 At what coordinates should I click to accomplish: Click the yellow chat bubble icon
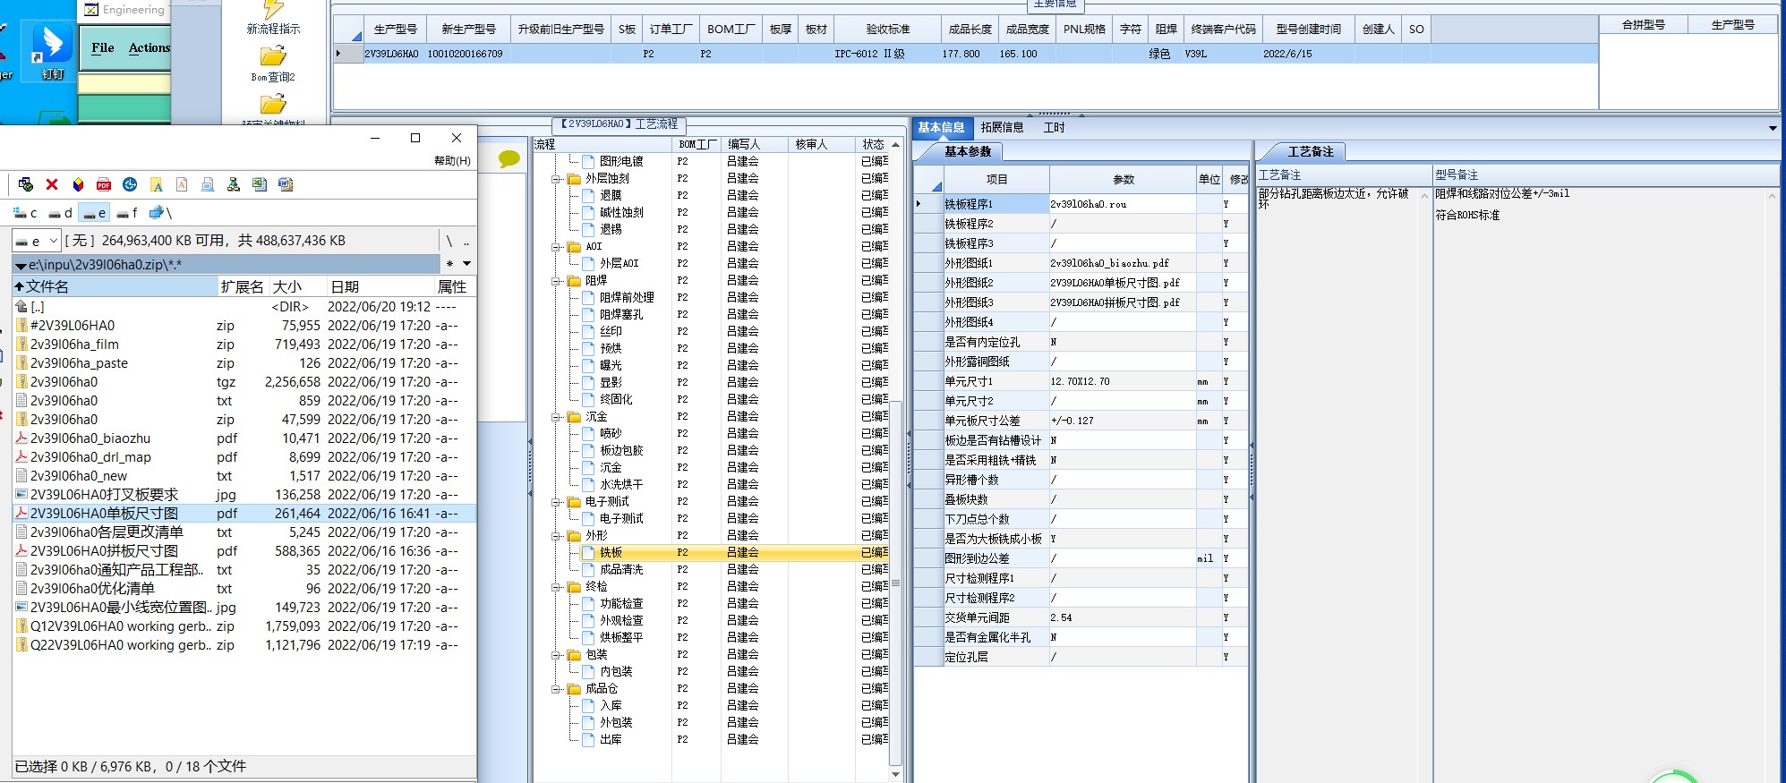508,159
